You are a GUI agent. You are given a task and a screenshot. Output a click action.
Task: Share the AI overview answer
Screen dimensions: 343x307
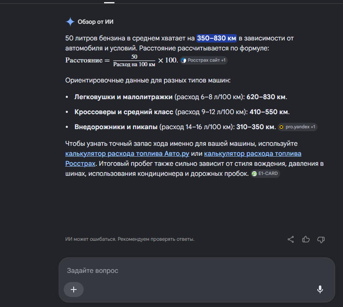(x=291, y=240)
